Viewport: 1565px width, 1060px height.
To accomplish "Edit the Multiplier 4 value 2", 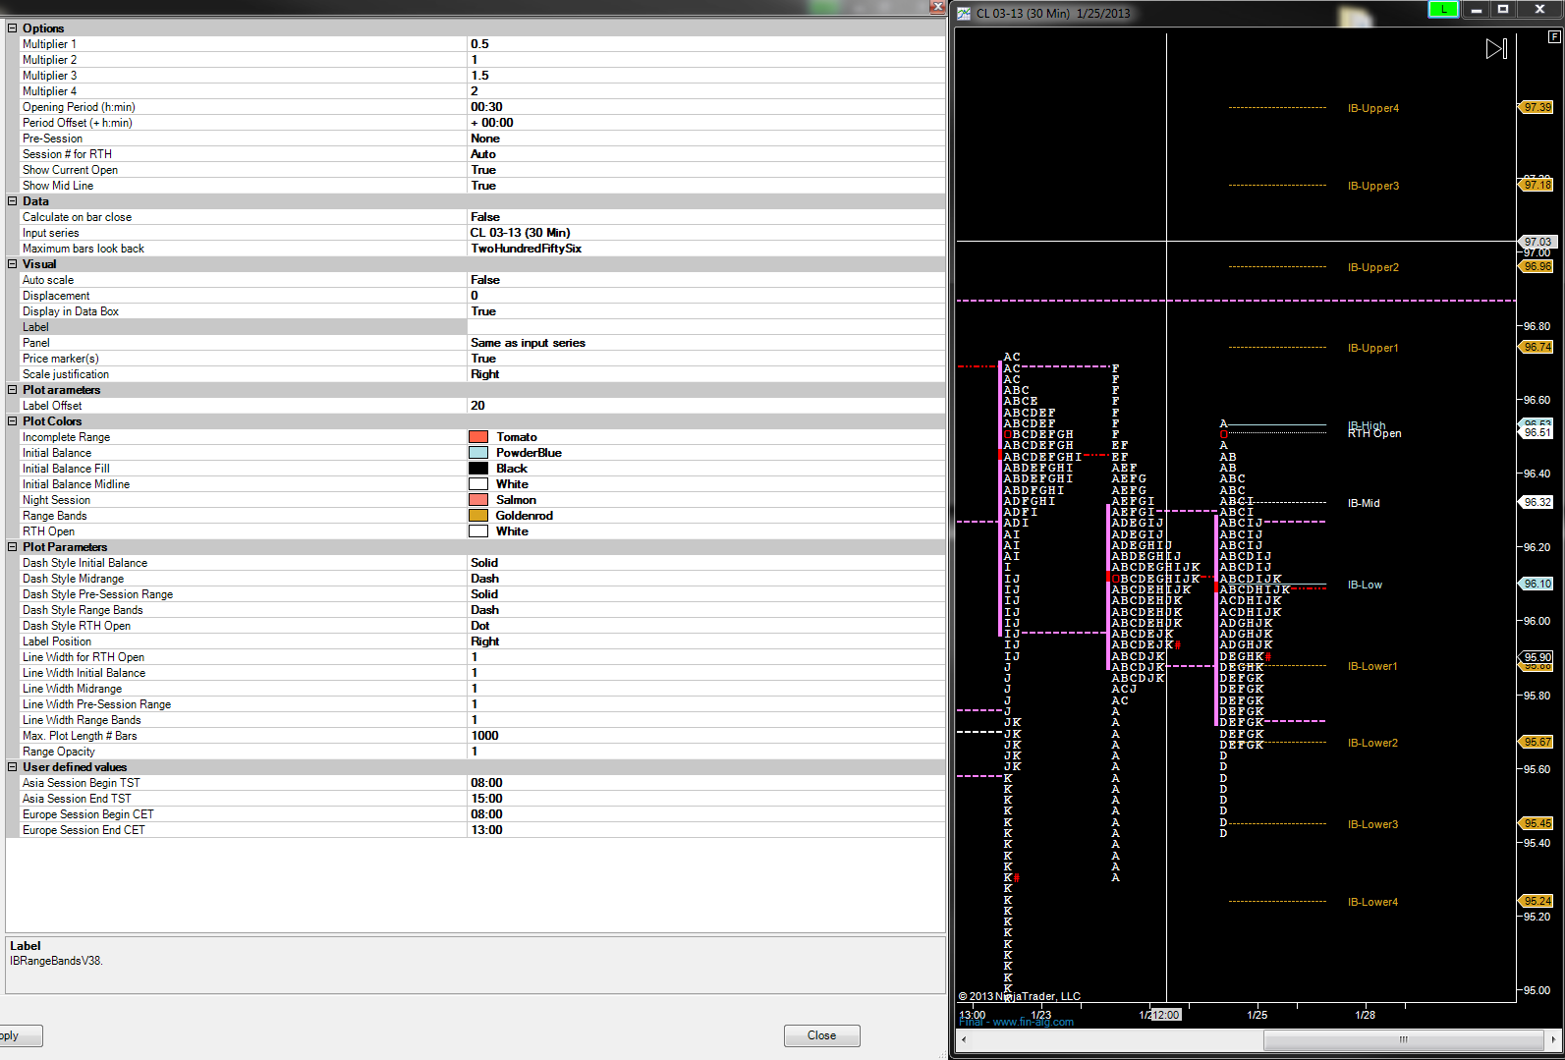I will point(705,91).
